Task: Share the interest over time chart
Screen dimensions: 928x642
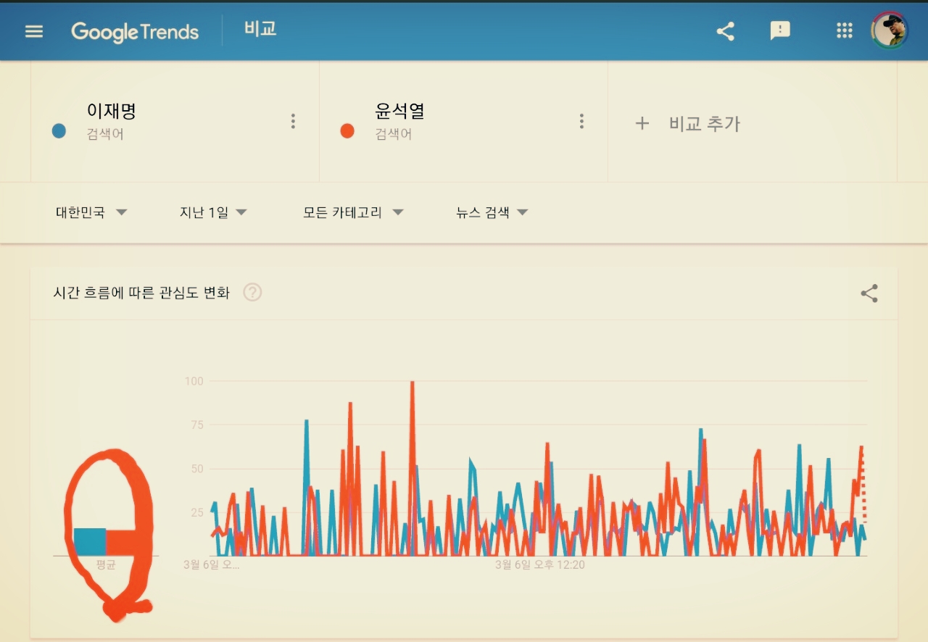Action: [x=869, y=293]
